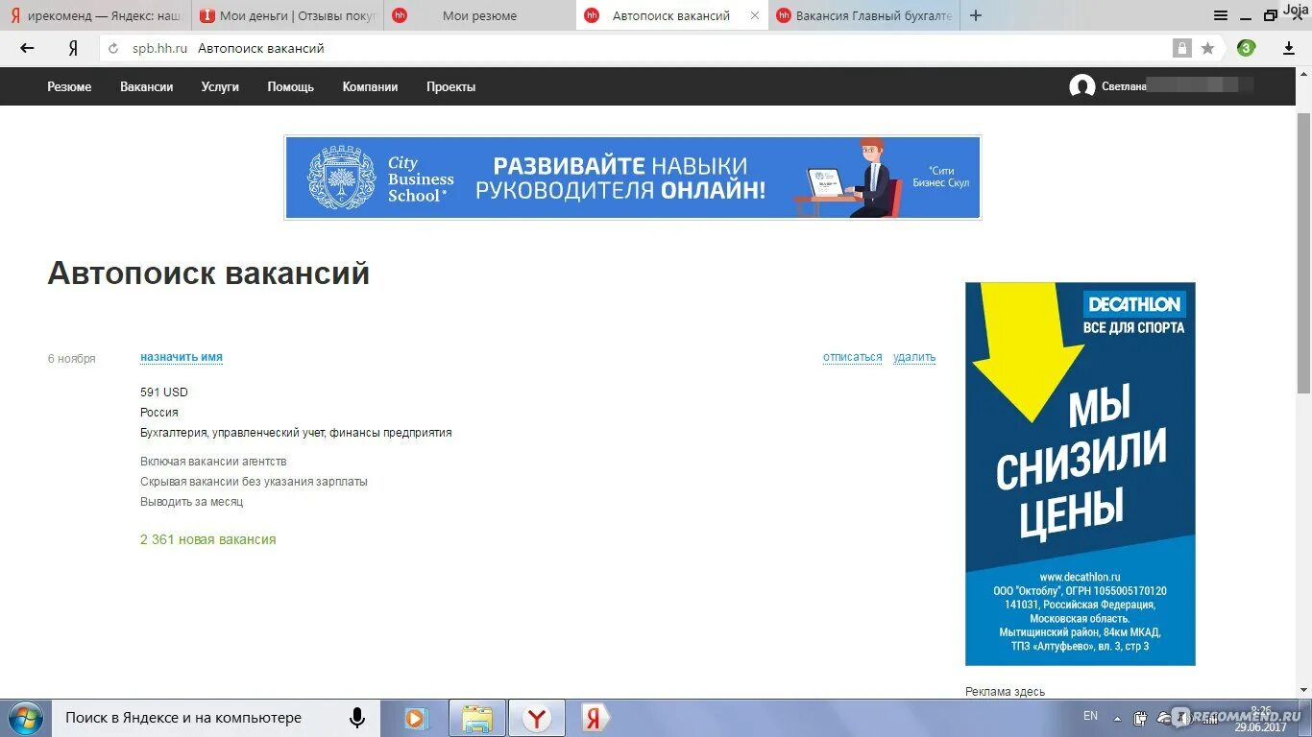1312x737 pixels.
Task: Switch to the Мои деньги | Отзывы tab
Action: pos(288,15)
